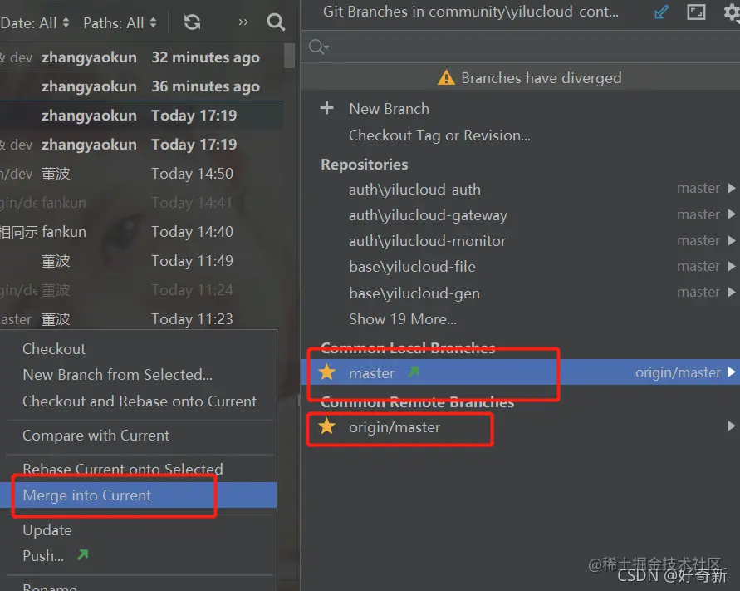Select 董波 commit at Today 11:49
Screen dimensions: 740x591
[x=141, y=261]
